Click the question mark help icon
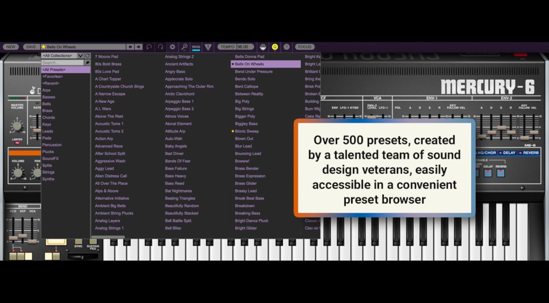The height and width of the screenshot is (303, 549). click(286, 47)
